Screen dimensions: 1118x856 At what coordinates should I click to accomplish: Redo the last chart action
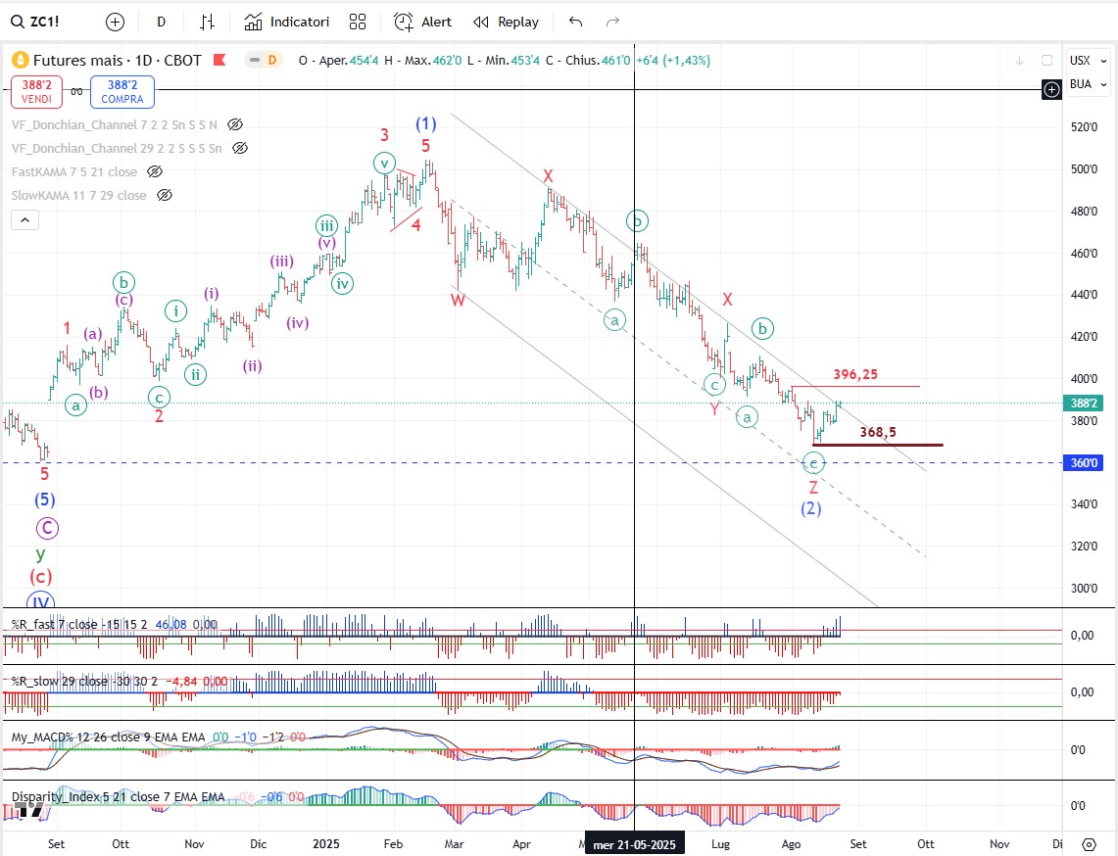pyautogui.click(x=613, y=22)
